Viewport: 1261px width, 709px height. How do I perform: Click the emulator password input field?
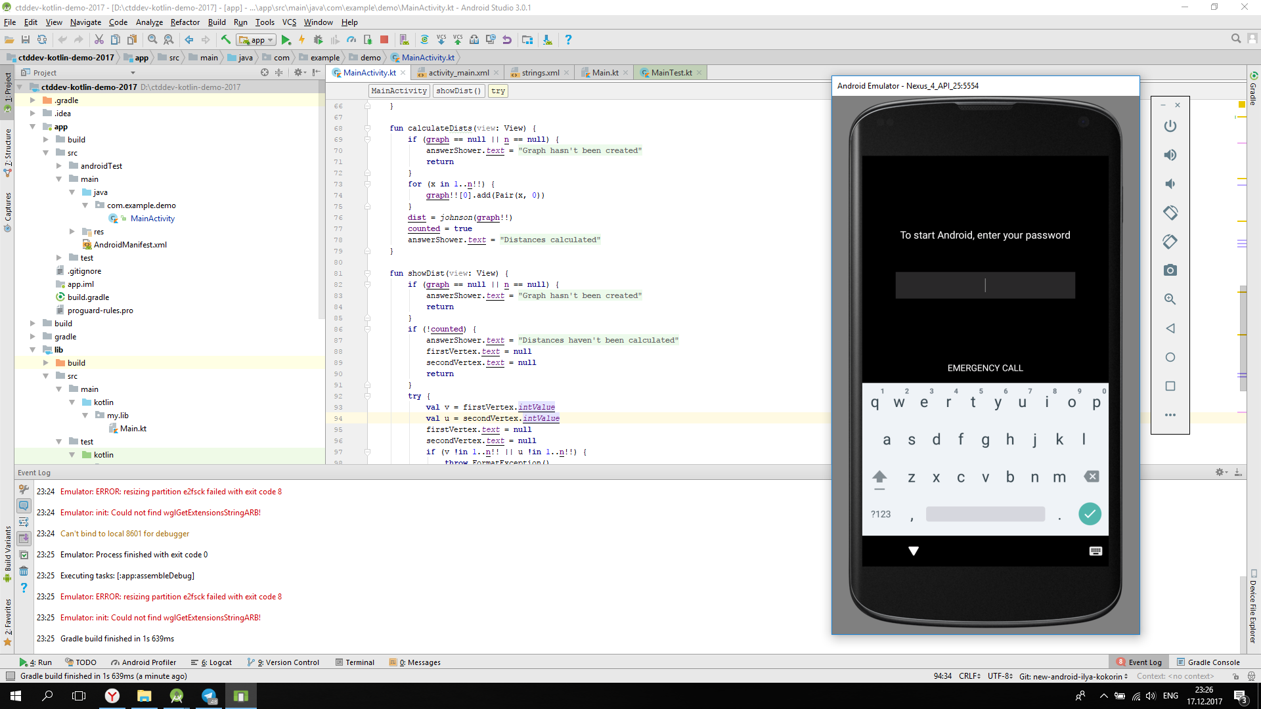tap(984, 285)
